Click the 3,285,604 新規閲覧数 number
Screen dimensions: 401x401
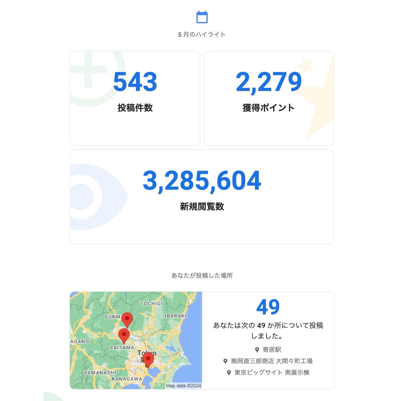point(202,181)
